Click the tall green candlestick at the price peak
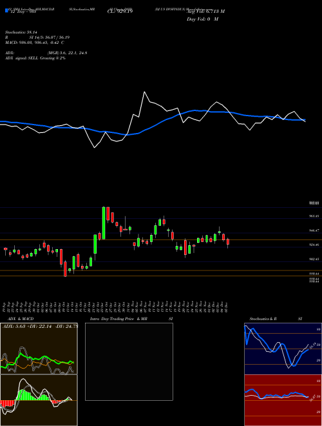The height and width of the screenshot is (426, 322). pyautogui.click(x=104, y=223)
